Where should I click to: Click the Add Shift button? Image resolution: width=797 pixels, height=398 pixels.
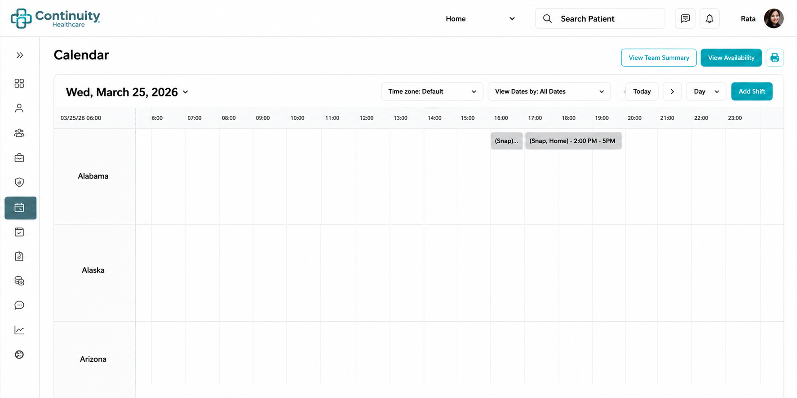(752, 92)
